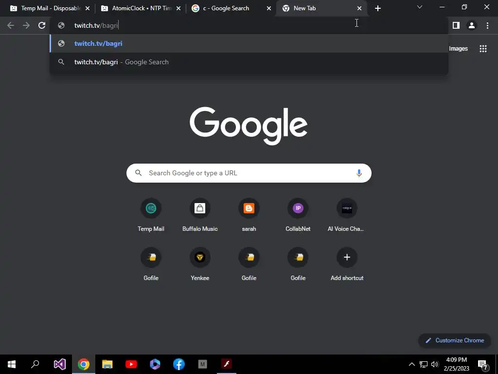
Task: Open the Google apps grid
Action: [x=483, y=49]
